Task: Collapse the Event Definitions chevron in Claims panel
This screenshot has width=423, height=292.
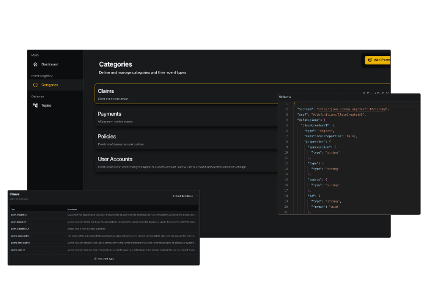Action: [197, 196]
